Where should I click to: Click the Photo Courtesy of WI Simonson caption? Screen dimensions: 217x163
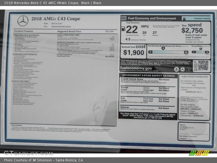(43, 160)
